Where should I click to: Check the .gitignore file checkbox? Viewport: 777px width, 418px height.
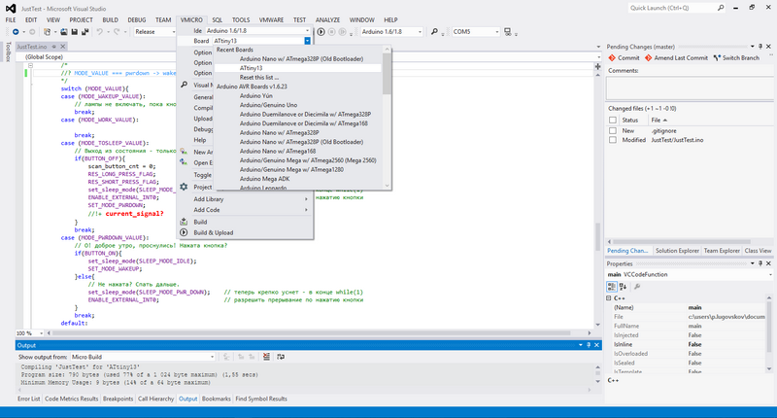tap(612, 129)
